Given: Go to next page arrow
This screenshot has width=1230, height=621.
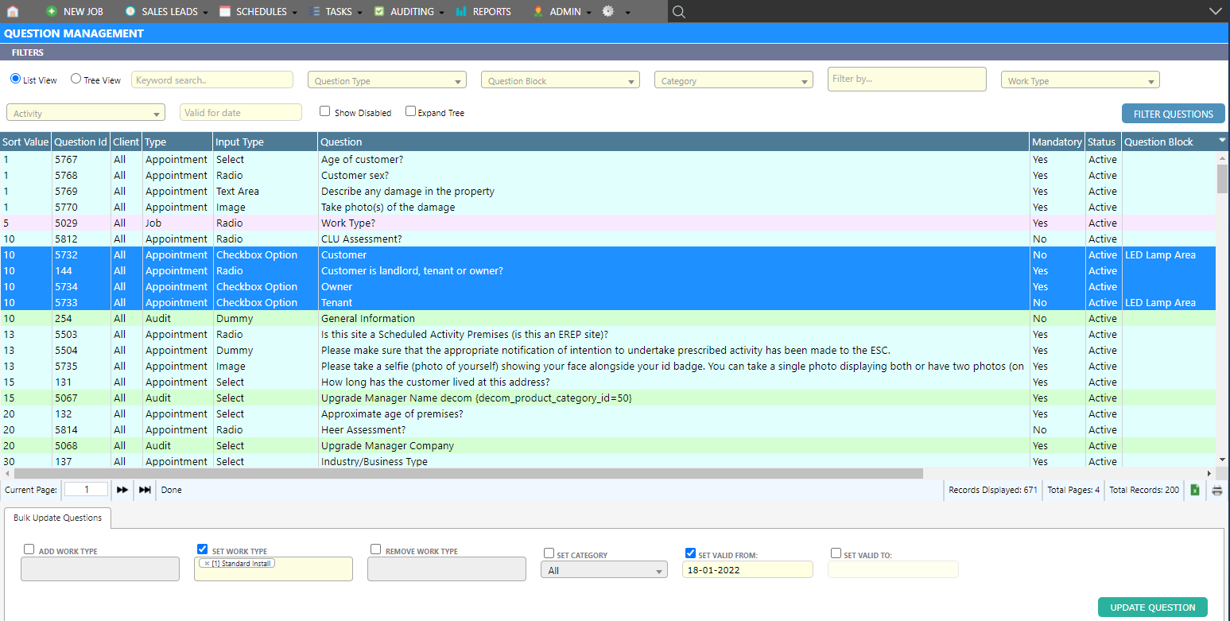Looking at the screenshot, I should tap(122, 490).
